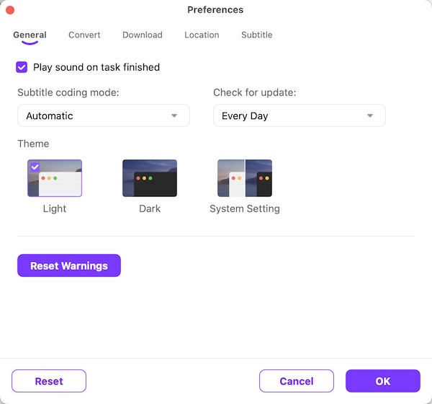432x404 pixels.
Task: Open the Subtitle coding mode dropdown
Action: click(x=103, y=115)
